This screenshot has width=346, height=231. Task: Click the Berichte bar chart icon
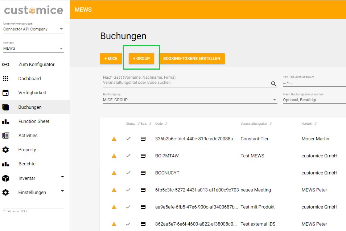(5, 164)
